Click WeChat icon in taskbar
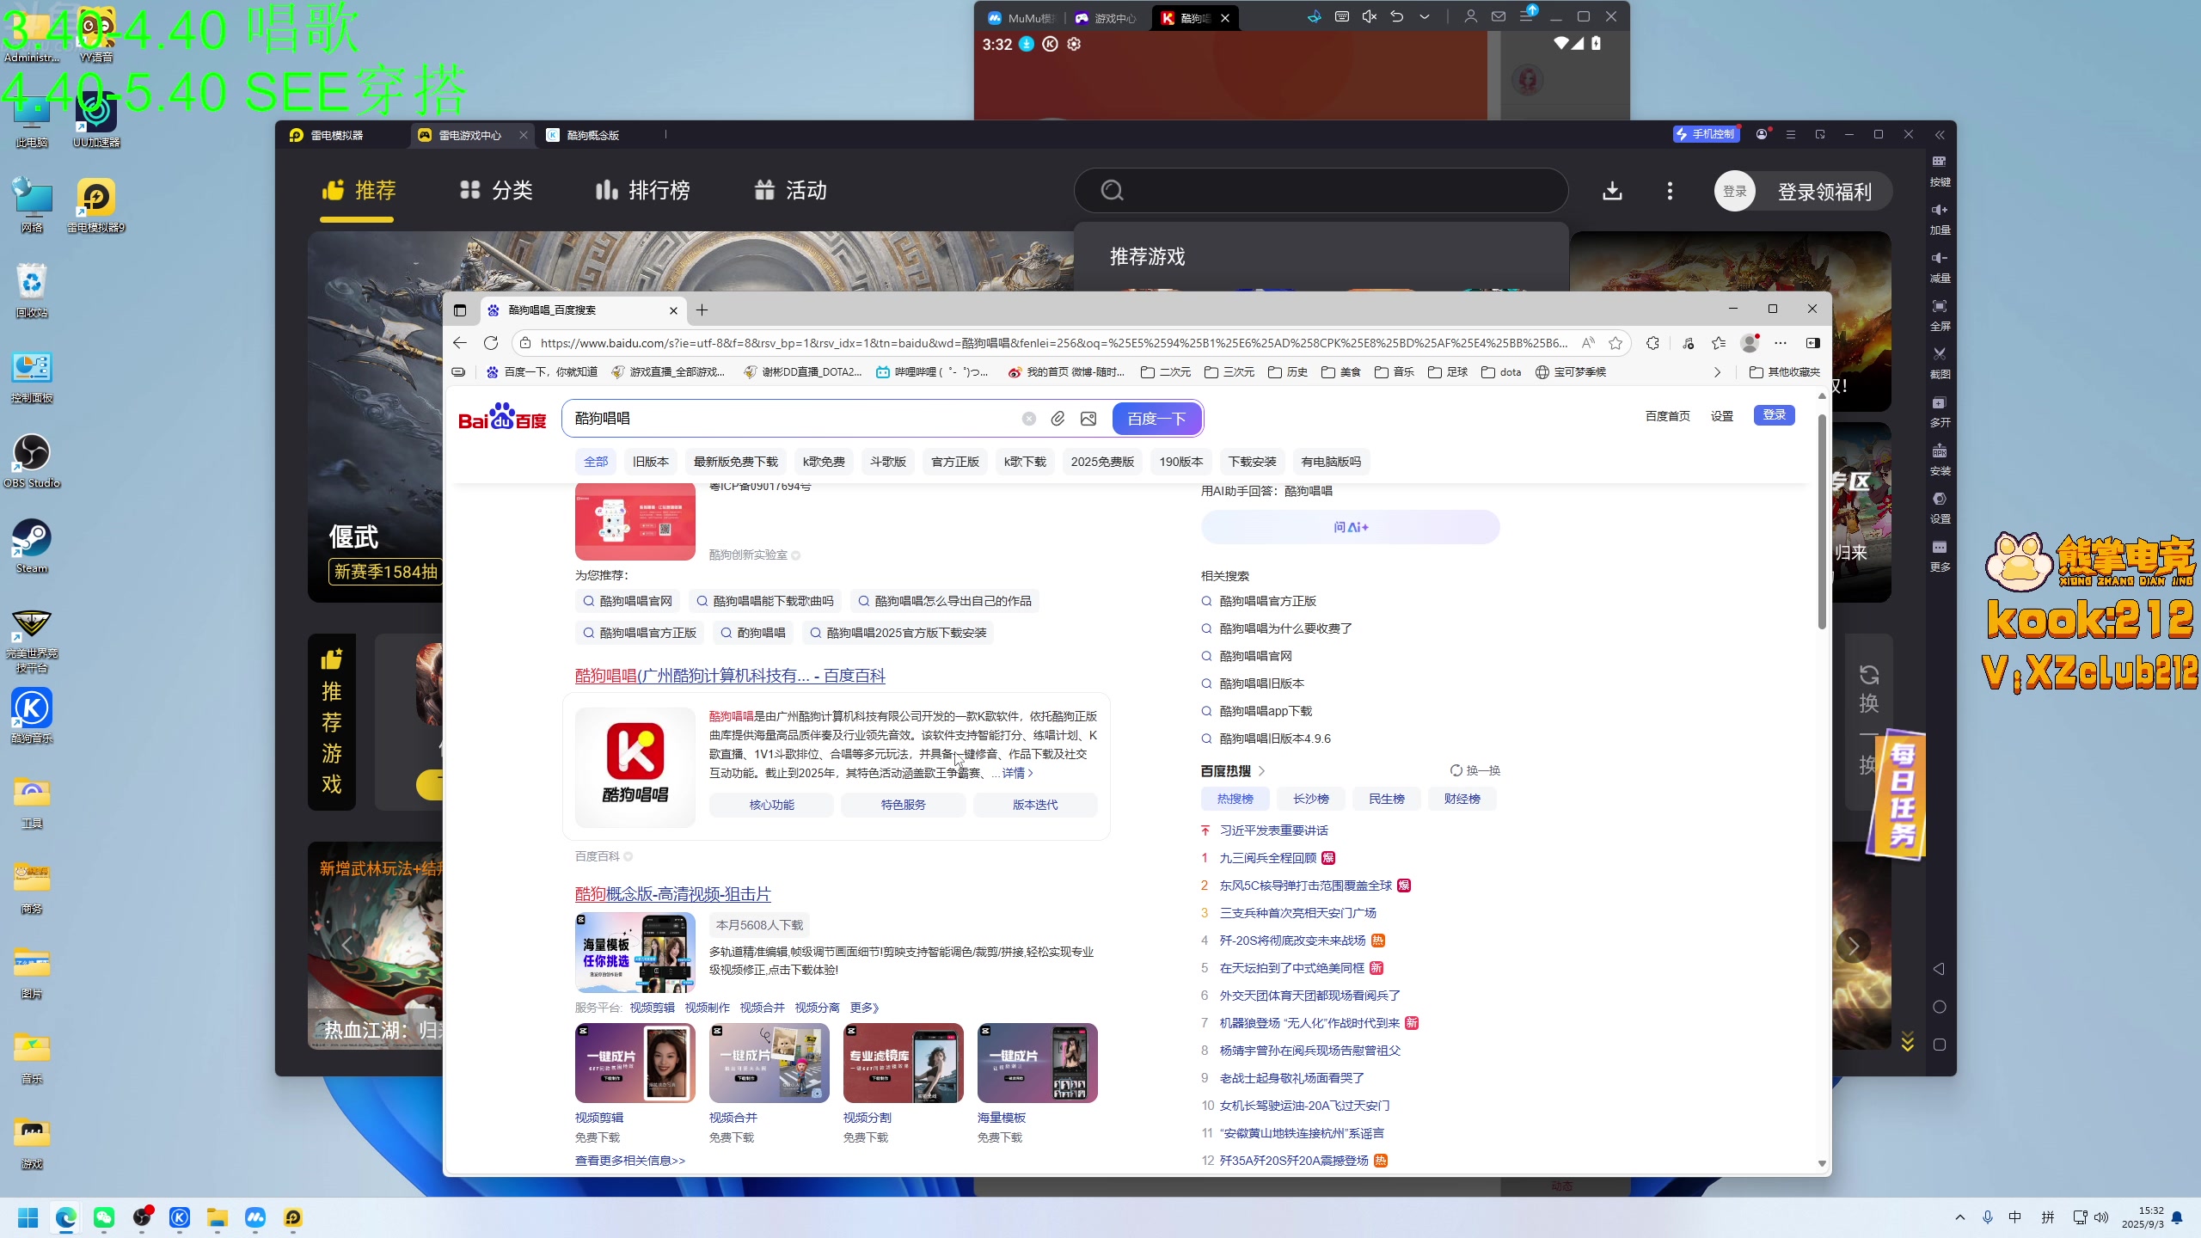 pos(104,1217)
